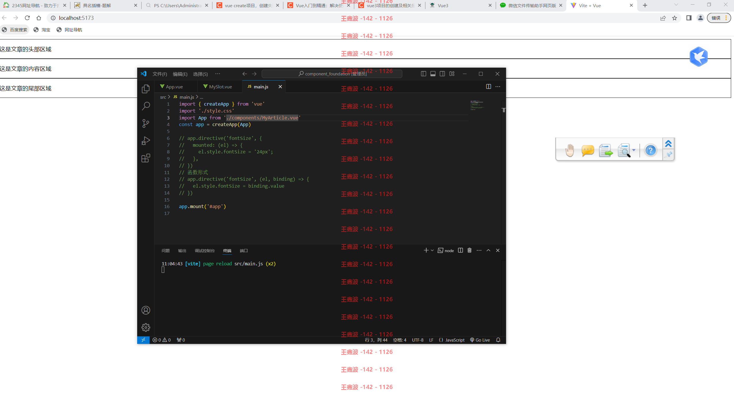
Task: Toggle bottom panel layout icon
Action: (x=433, y=74)
